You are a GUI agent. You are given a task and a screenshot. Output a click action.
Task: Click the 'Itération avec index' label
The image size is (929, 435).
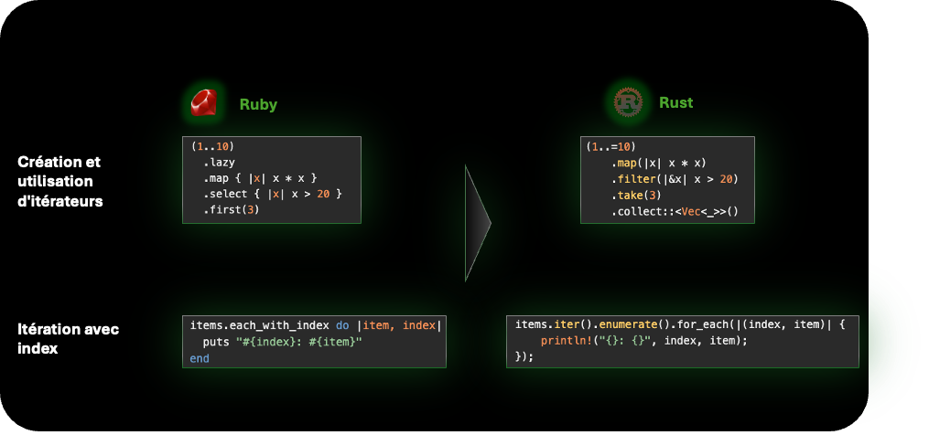(x=68, y=338)
